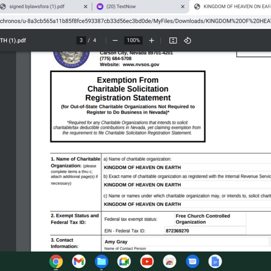271x271 pixels.
Task: Click the (775) 684-5708 phone number
Action: (116, 59)
